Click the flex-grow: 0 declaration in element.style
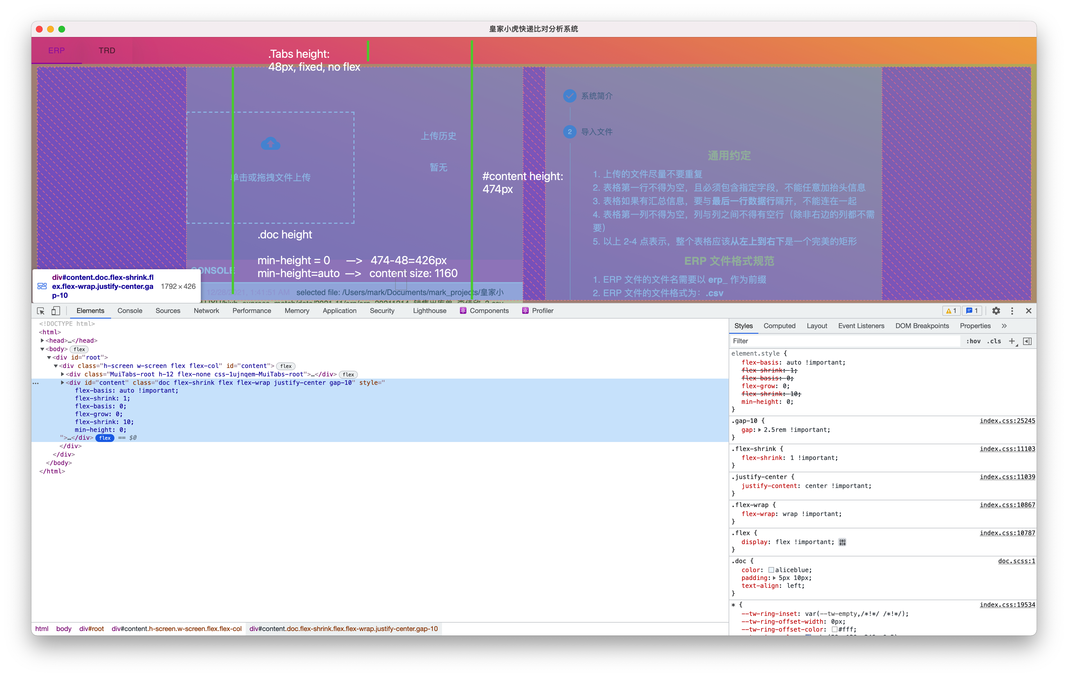Viewport: 1068px width, 677px height. point(765,386)
